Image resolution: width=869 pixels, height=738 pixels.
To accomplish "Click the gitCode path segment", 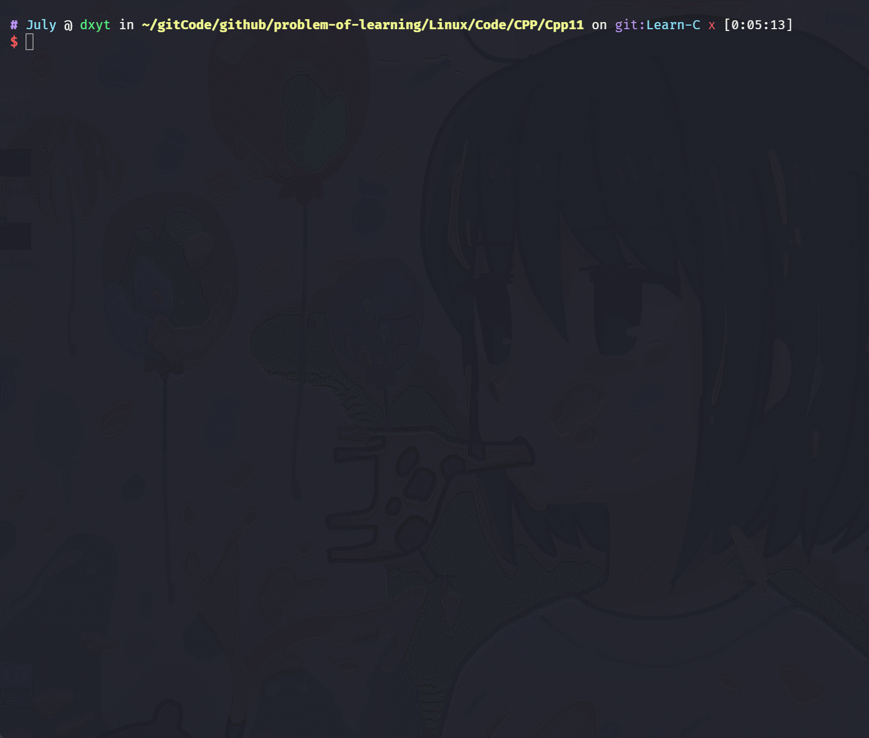I will [184, 25].
